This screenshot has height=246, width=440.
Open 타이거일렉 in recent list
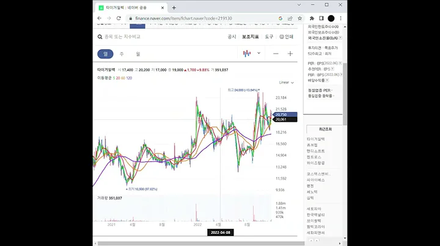click(x=316, y=139)
